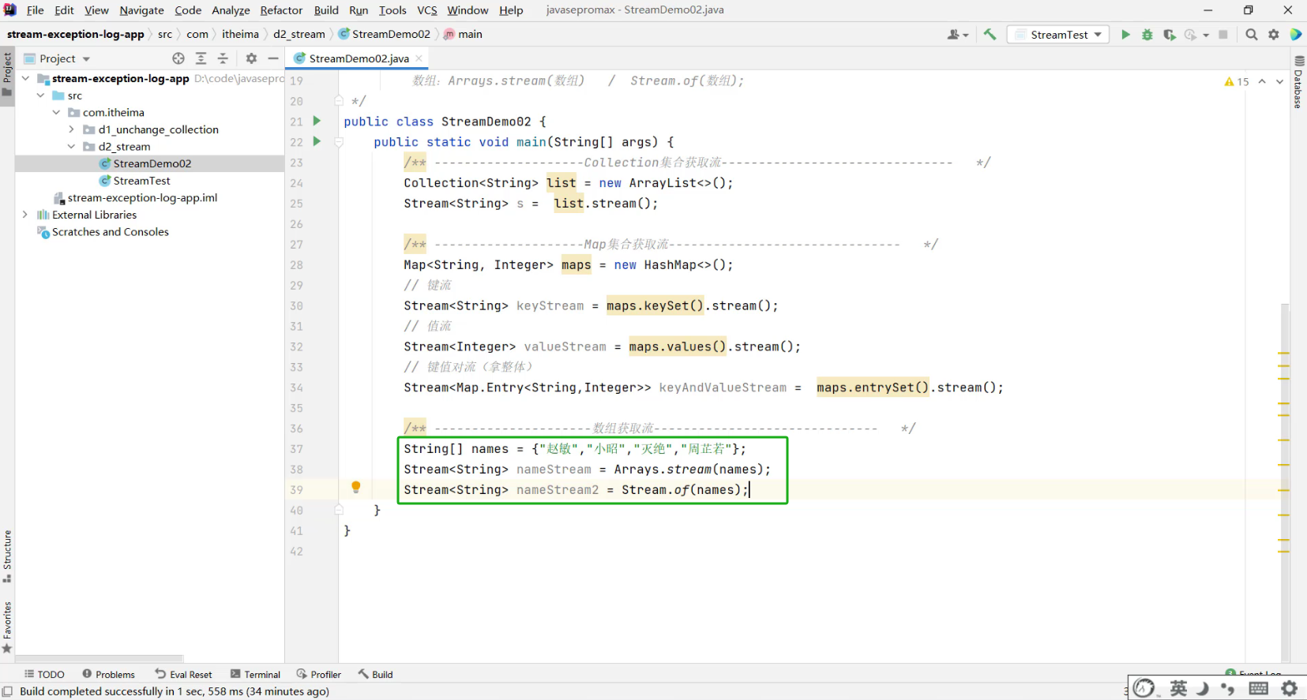Image resolution: width=1307 pixels, height=700 pixels.
Task: Click the yellow intention lightbulb on line 39
Action: [356, 488]
